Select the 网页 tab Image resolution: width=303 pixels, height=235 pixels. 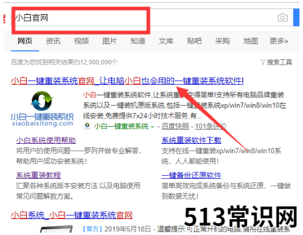tap(25, 41)
